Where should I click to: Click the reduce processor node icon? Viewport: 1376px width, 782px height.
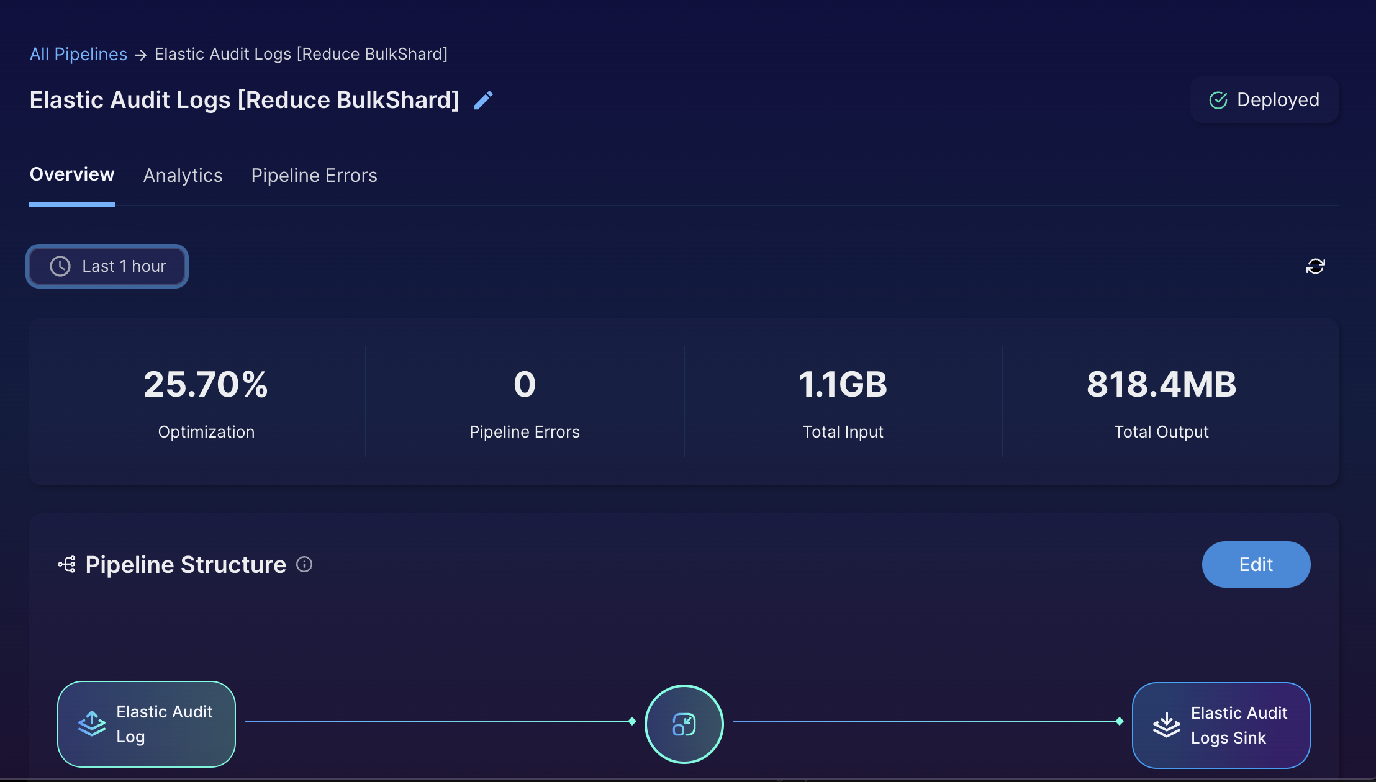click(684, 724)
